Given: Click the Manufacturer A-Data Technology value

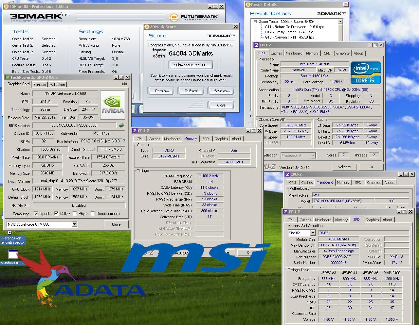Looking at the screenshot, I should tap(339, 251).
